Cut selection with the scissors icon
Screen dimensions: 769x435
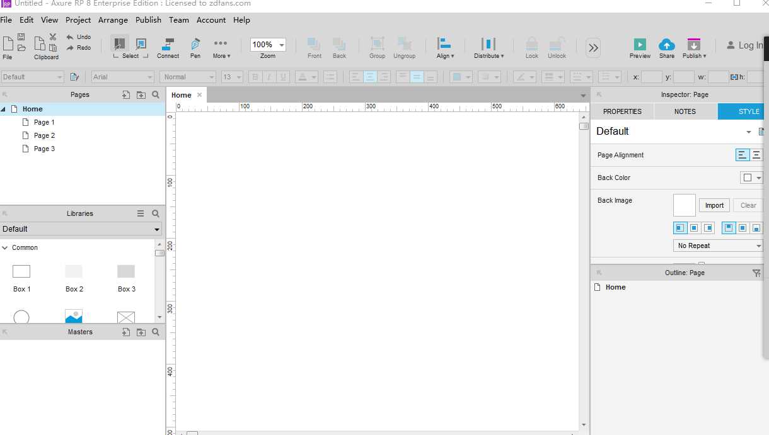53,37
